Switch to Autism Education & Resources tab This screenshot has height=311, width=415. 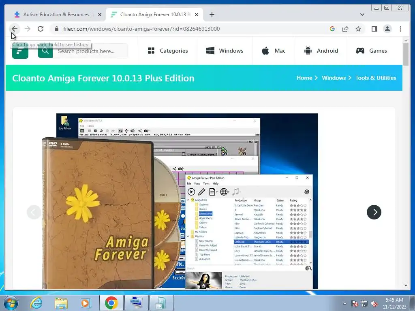tap(56, 15)
